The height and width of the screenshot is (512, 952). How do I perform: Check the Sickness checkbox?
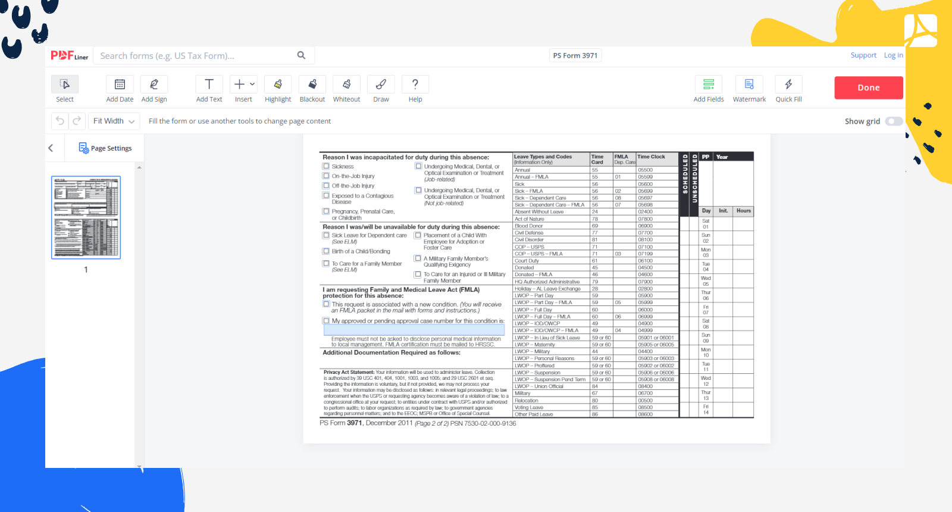[x=326, y=167]
